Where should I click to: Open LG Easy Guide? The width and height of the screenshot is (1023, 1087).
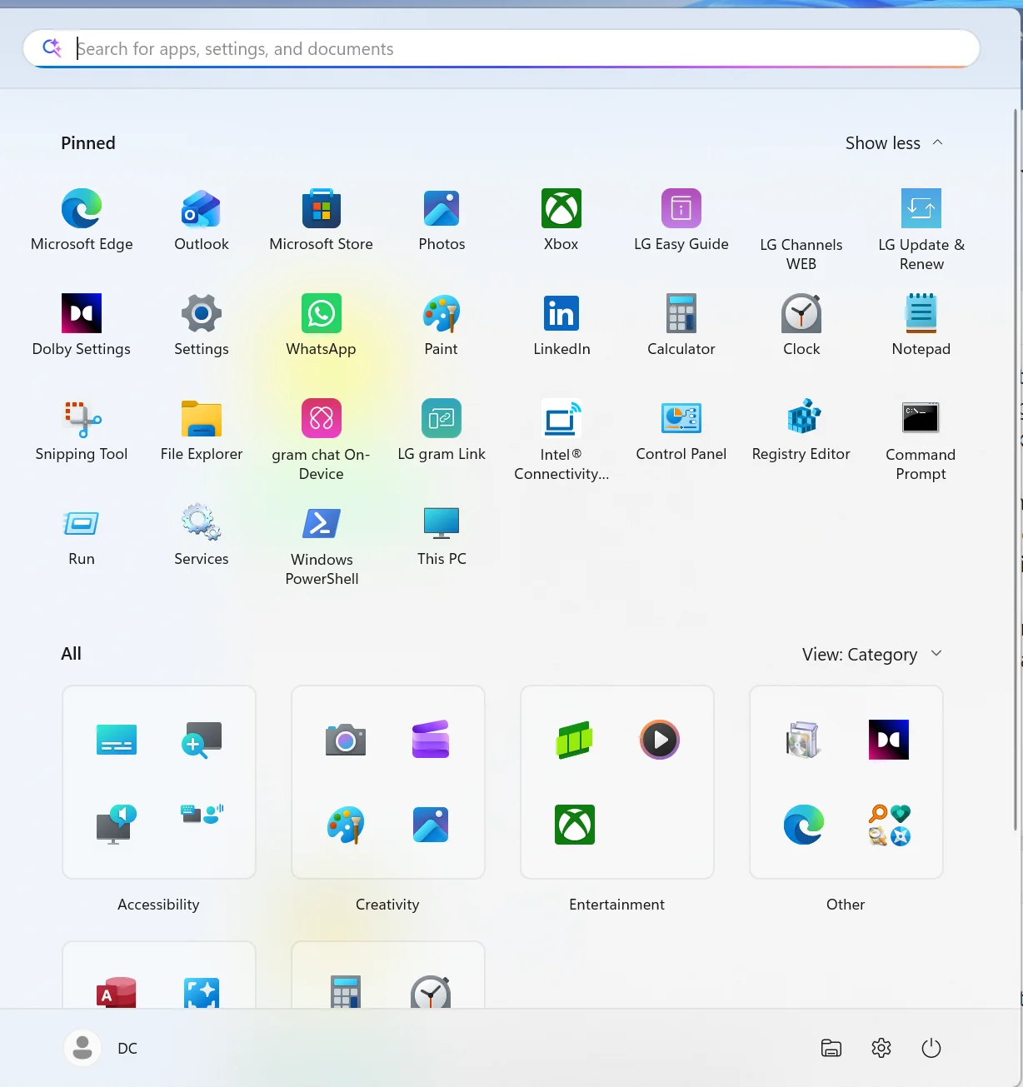pos(681,222)
